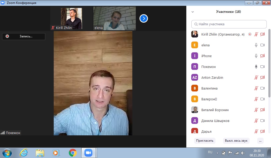Select Anton Zarubin in the participant list
Screen dimensions: 271x158
[212, 77]
